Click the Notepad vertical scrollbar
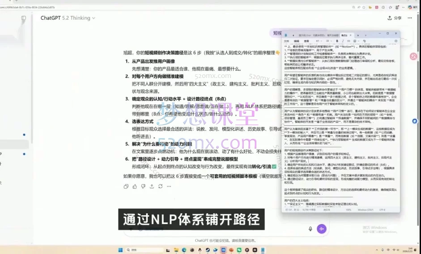The width and height of the screenshot is (421, 254). click(x=399, y=83)
